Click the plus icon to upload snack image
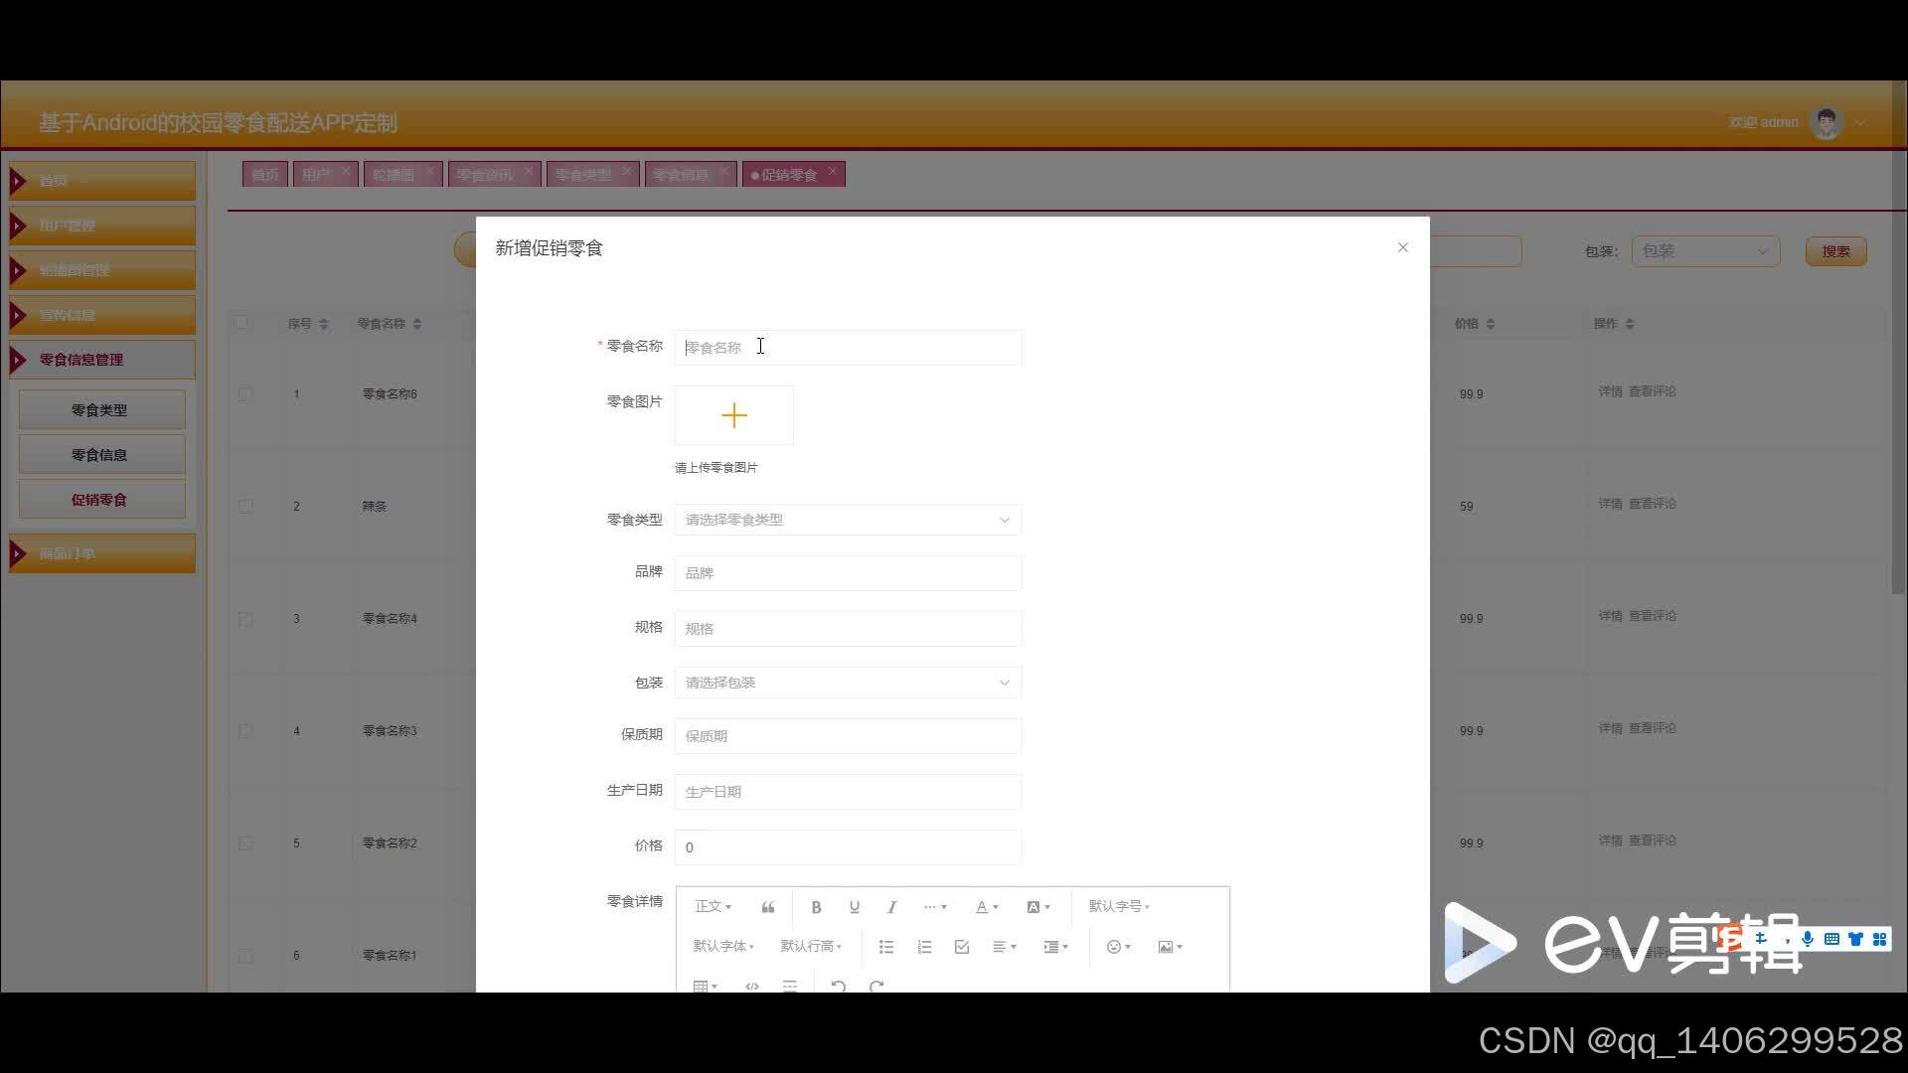 pyautogui.click(x=733, y=415)
